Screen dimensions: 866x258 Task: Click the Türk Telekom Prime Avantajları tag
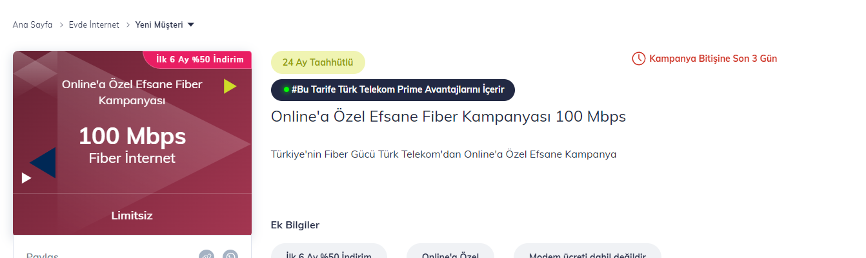[393, 90]
